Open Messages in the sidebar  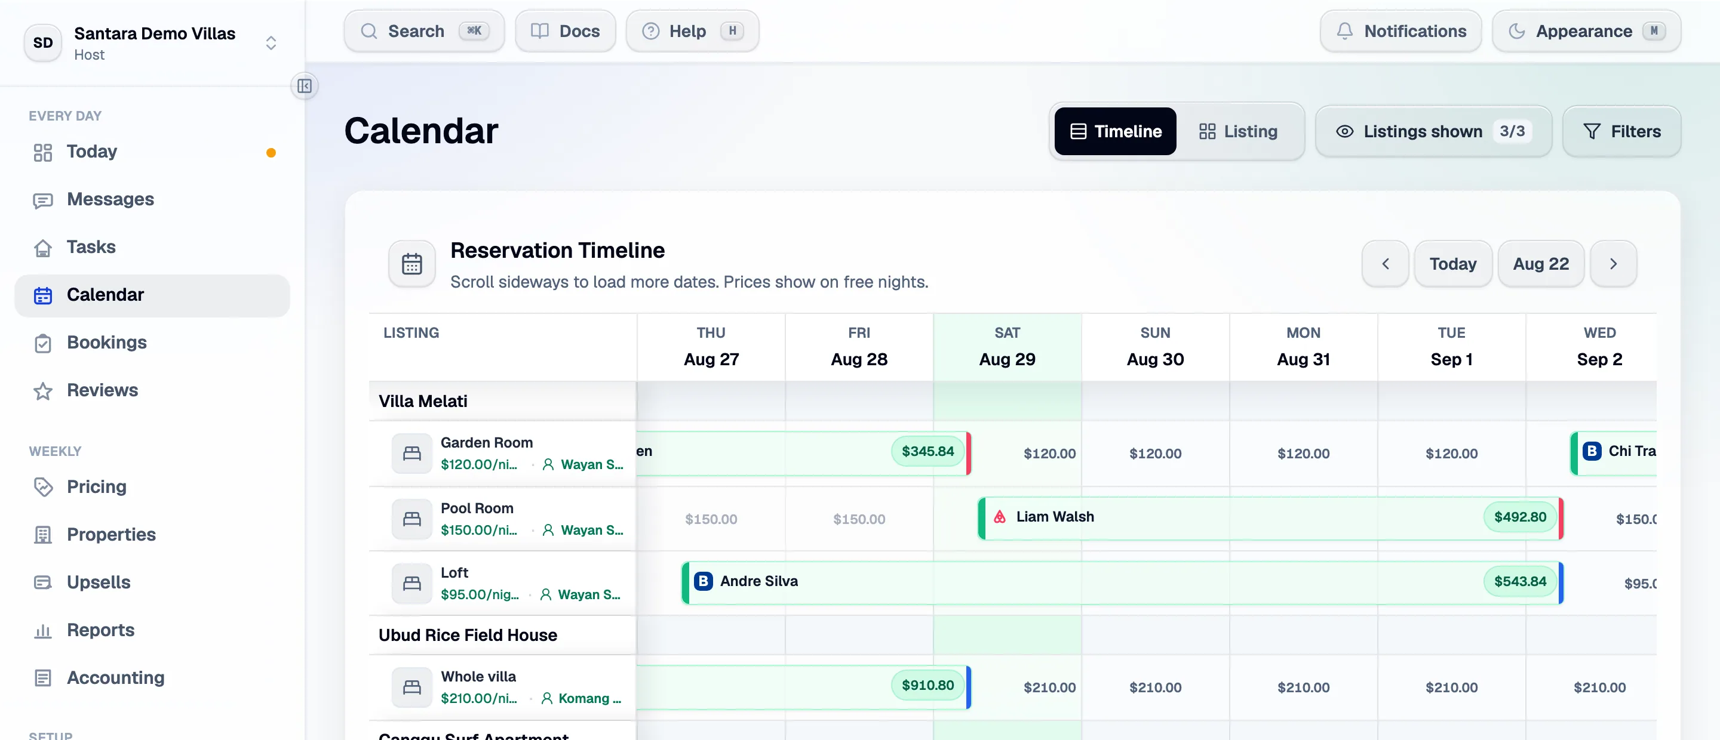click(152, 199)
